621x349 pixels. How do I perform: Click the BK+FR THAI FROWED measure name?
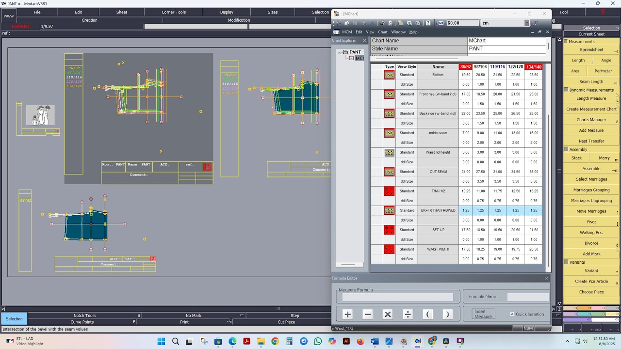[x=438, y=210]
